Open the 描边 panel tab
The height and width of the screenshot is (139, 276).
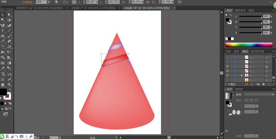251,10
